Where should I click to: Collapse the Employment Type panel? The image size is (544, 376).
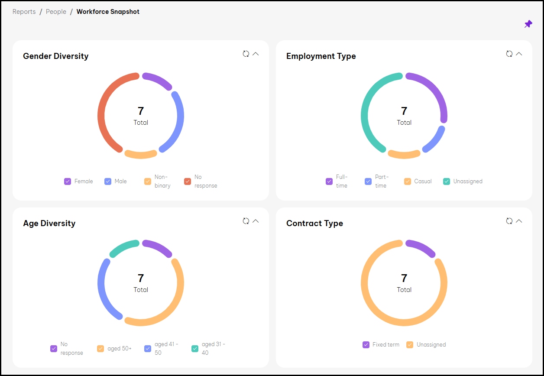pyautogui.click(x=519, y=54)
